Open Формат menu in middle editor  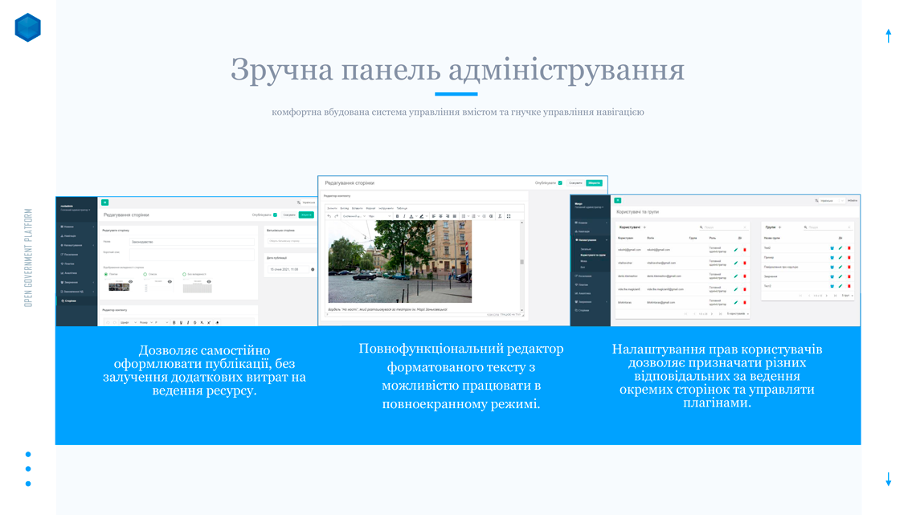coord(370,208)
